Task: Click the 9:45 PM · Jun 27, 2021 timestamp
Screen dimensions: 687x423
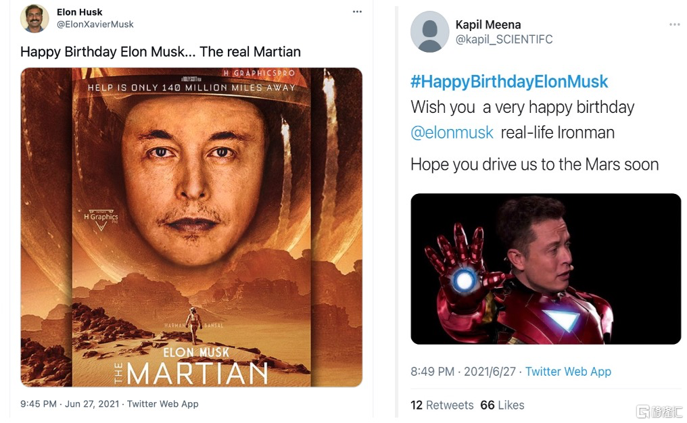Action: pos(70,404)
